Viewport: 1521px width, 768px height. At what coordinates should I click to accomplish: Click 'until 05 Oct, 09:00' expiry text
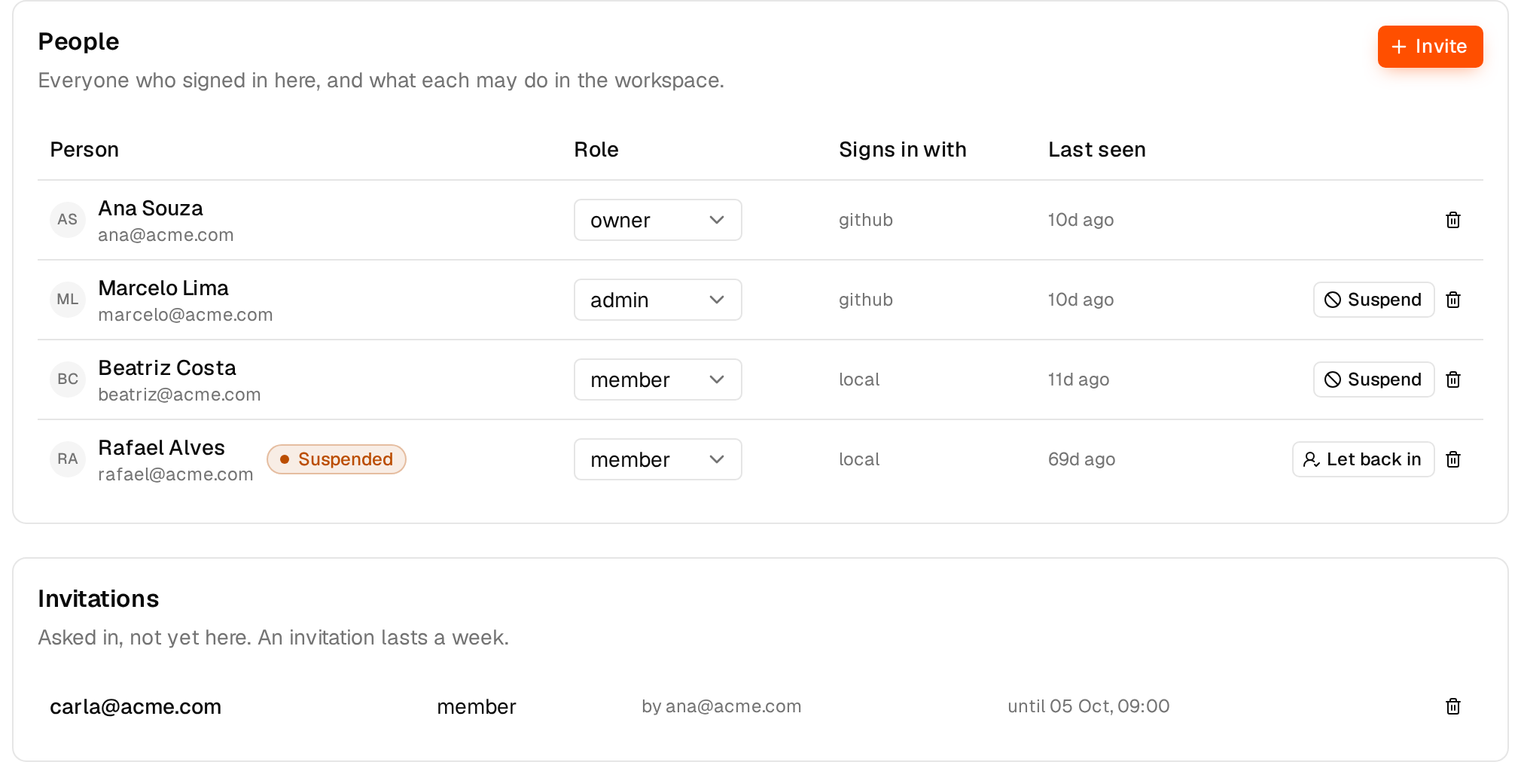point(1089,706)
